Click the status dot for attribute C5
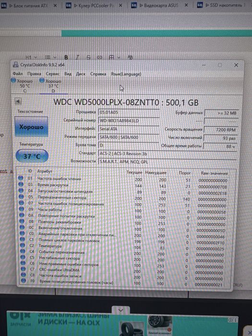Viewport: 252px width, 336px height. (23, 257)
